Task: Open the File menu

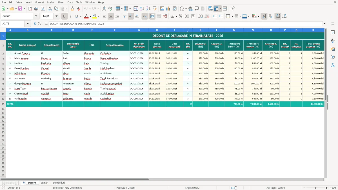Action: 4,2
